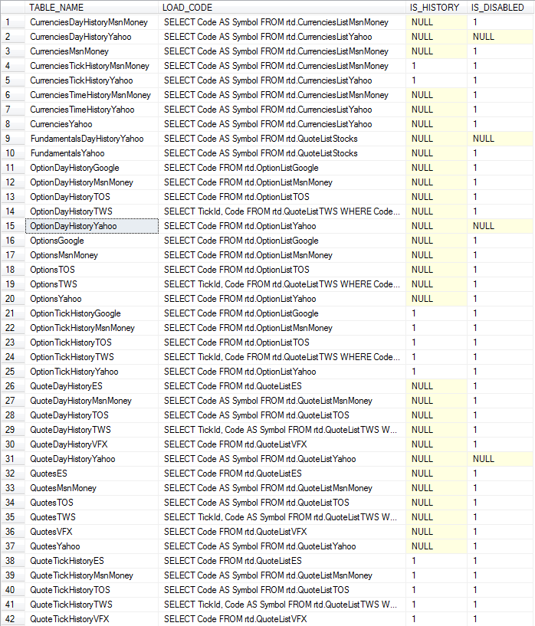Select the OptionDayHistoryGoogle cell

point(92,168)
